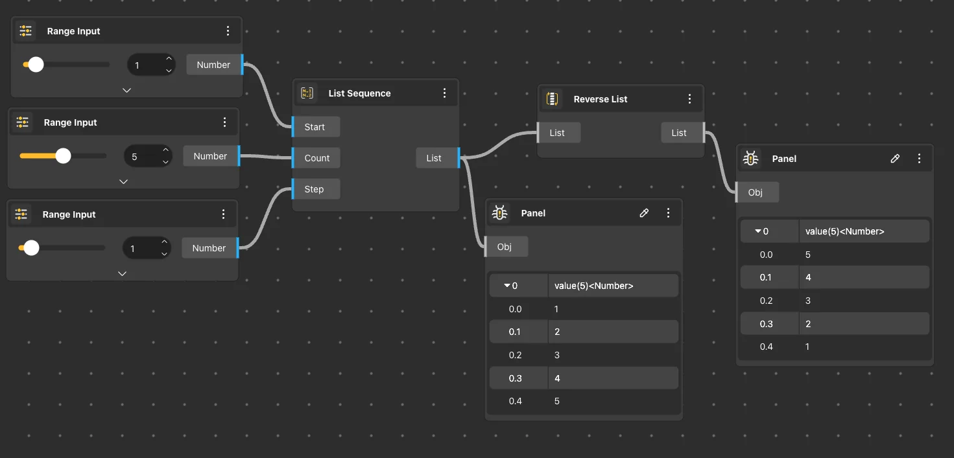The image size is (954, 458).
Task: Click the bug icon on the right Panel
Action: tap(750, 159)
